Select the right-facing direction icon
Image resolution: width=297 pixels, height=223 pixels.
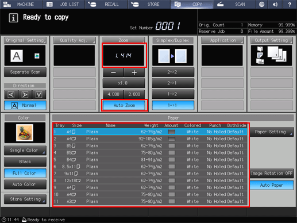tap(25, 94)
